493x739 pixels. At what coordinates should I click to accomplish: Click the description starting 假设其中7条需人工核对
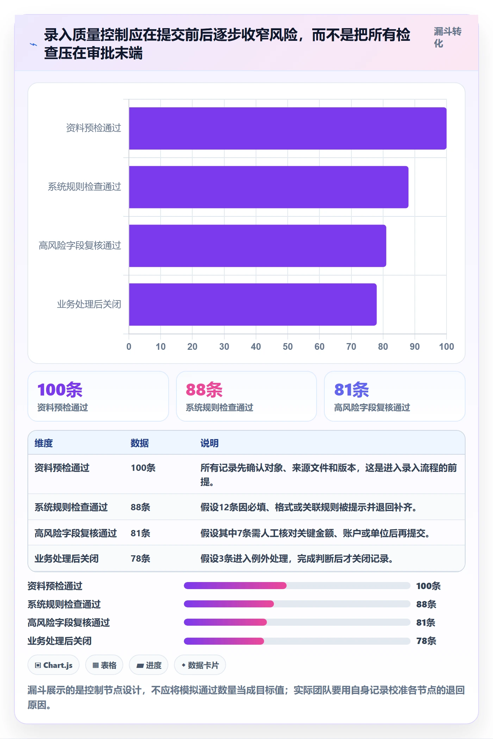pyautogui.click(x=316, y=533)
